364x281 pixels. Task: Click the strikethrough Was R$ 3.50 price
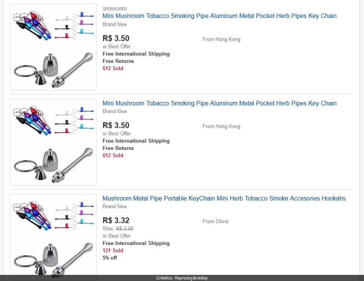125,229
